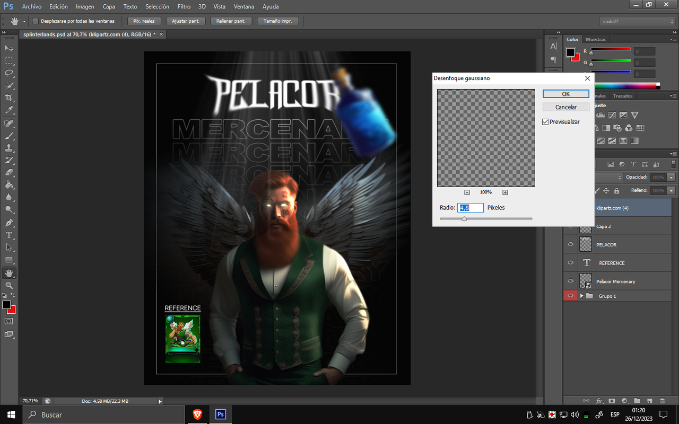
Task: Click the Ajustar pant. button
Action: tap(186, 21)
